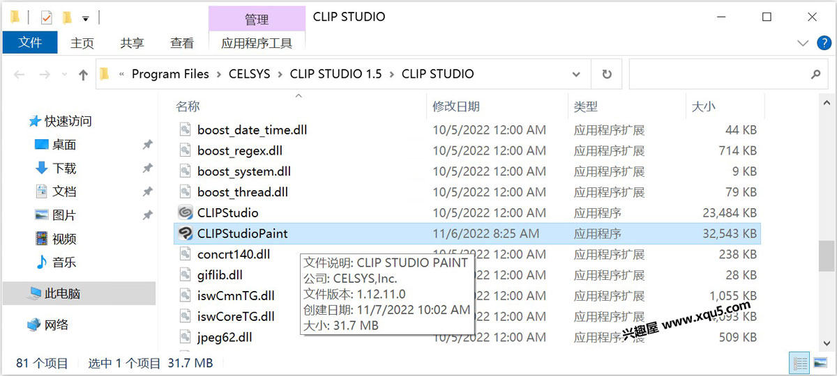Select the concrt140.dll file

tap(234, 254)
